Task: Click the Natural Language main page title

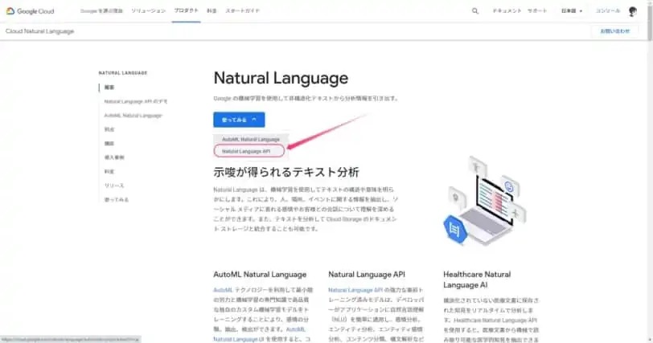Action: 281,78
